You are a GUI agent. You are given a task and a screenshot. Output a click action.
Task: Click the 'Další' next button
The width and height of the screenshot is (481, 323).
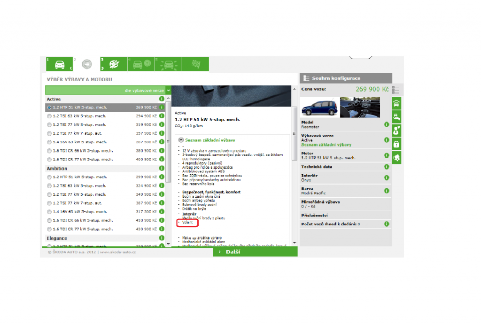(x=255, y=252)
